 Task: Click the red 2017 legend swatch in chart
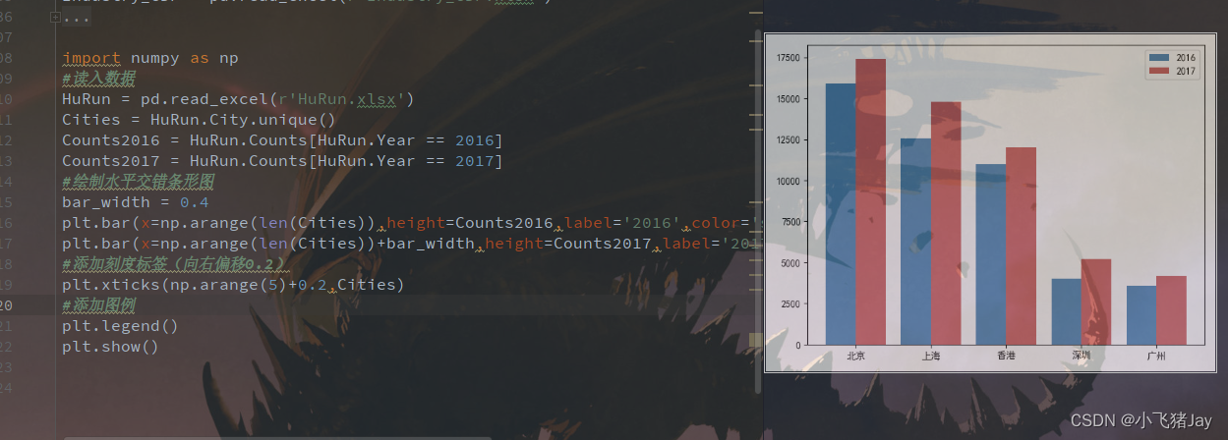click(x=1159, y=71)
